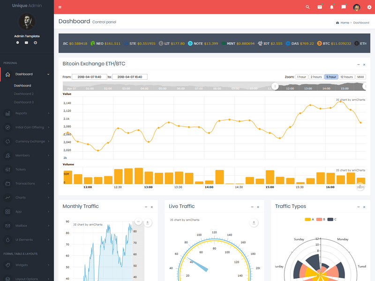This screenshot has height=281, width=375.
Task: Click the Currency Exchange refresh icon
Action: point(7,141)
